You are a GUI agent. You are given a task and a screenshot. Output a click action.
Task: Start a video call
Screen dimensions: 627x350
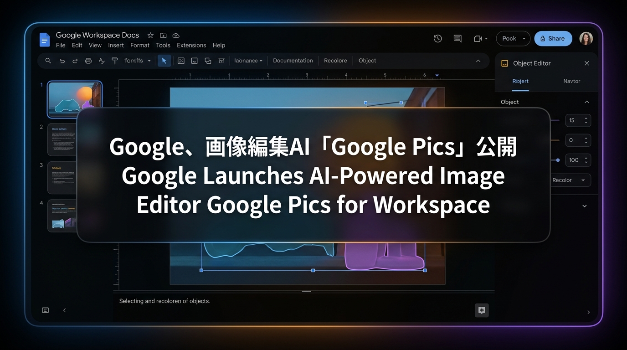(478, 39)
